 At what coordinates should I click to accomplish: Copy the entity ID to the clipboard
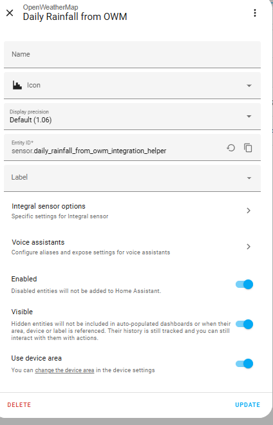coord(248,148)
